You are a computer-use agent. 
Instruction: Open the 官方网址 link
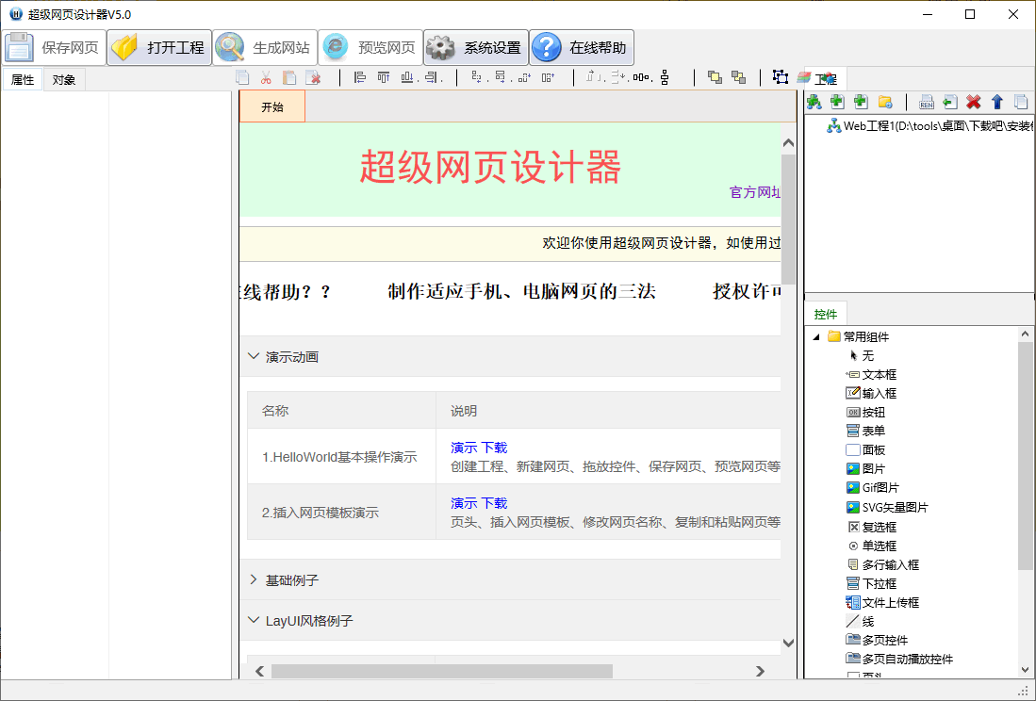pyautogui.click(x=755, y=192)
